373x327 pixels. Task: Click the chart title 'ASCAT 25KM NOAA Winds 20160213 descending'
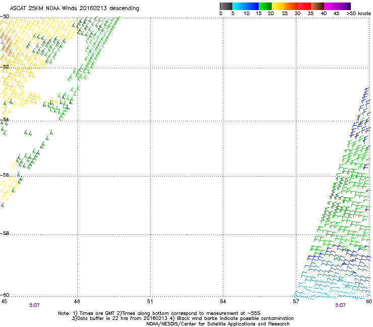(75, 9)
